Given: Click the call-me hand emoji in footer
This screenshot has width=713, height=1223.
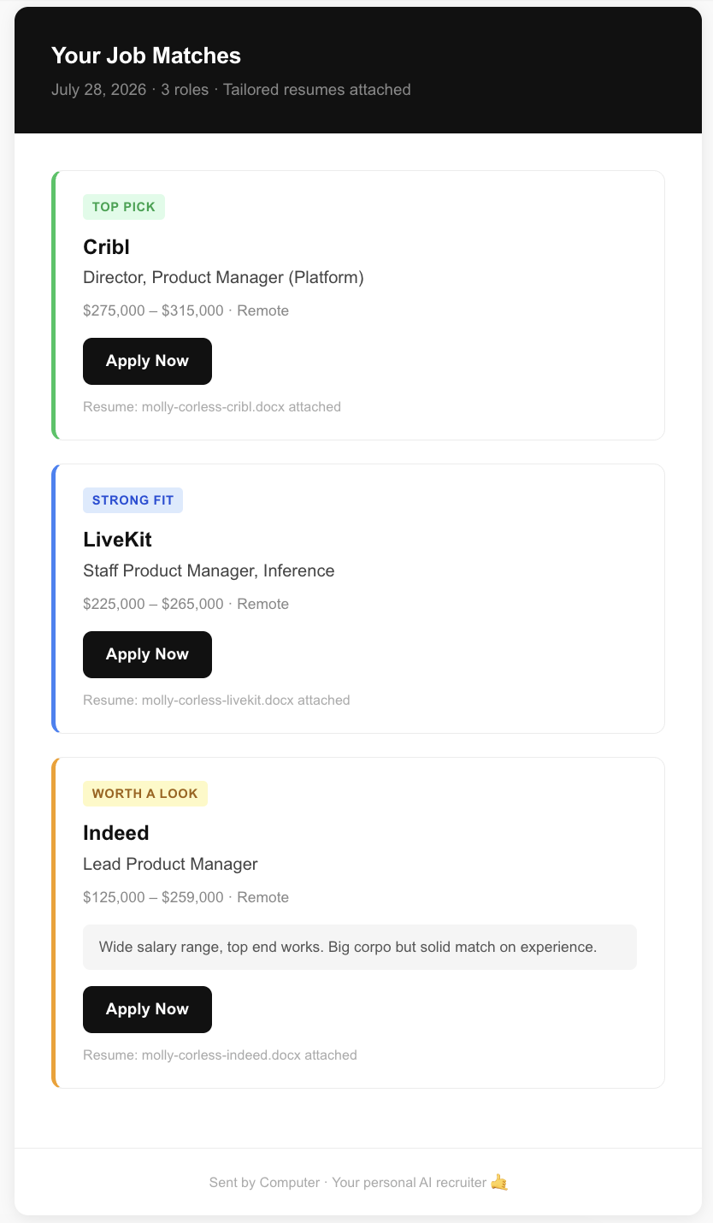Looking at the screenshot, I should click(x=499, y=1182).
